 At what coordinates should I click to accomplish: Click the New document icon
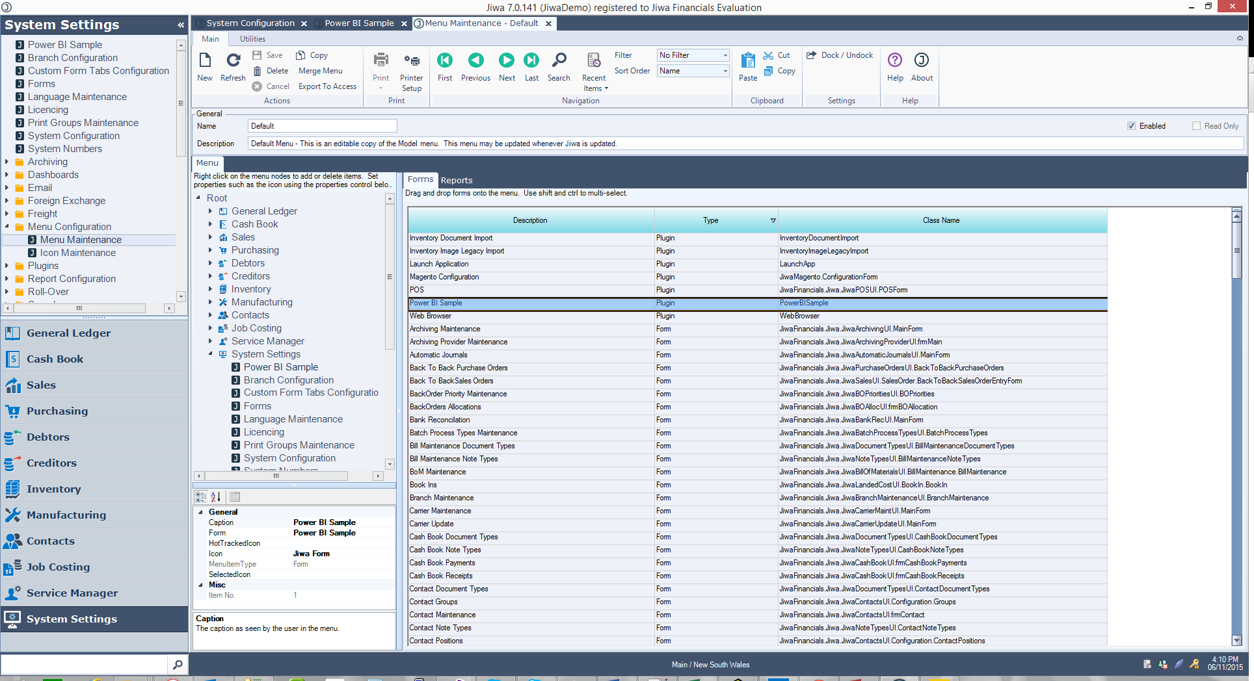(x=205, y=61)
